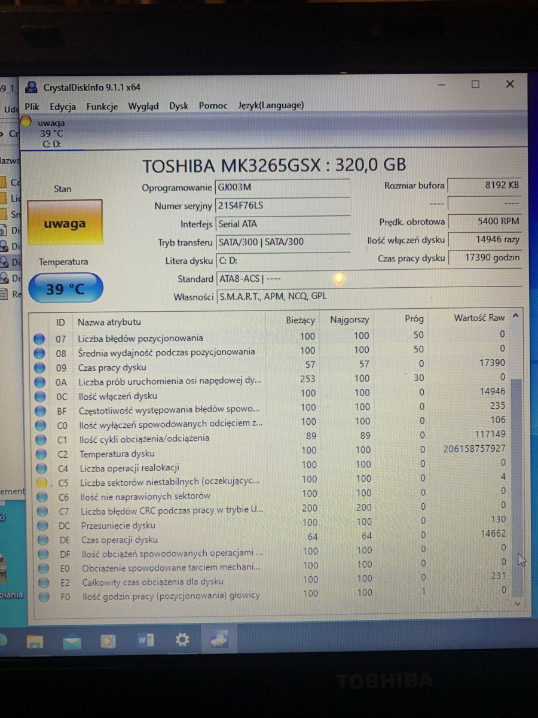This screenshot has height=718, width=538.
Task: Click the blue status dot for attribute DC
Action: pos(42,525)
